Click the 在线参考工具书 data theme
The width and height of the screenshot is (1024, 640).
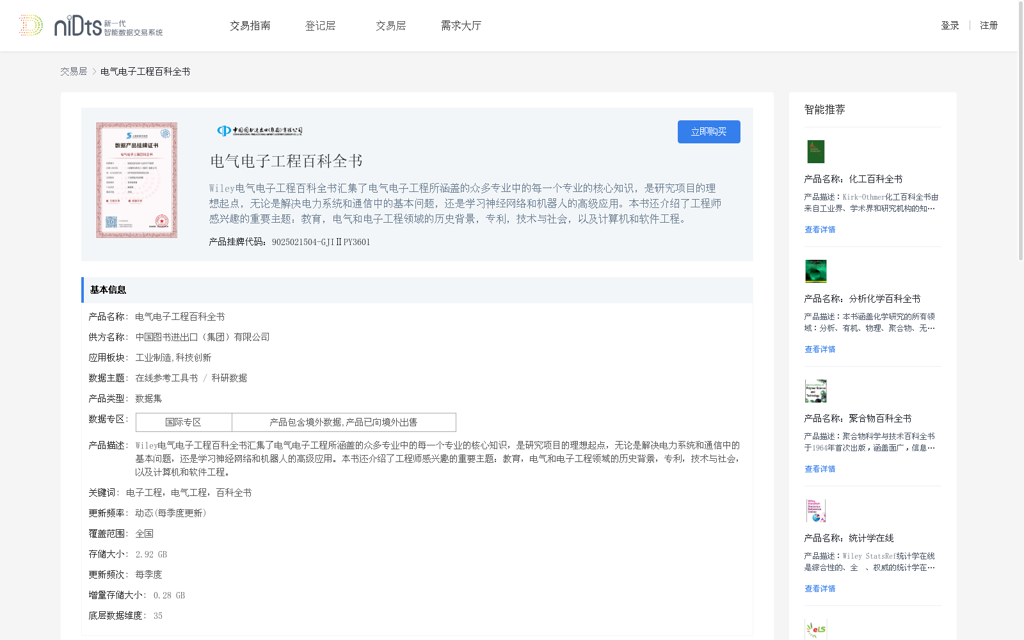(x=166, y=378)
